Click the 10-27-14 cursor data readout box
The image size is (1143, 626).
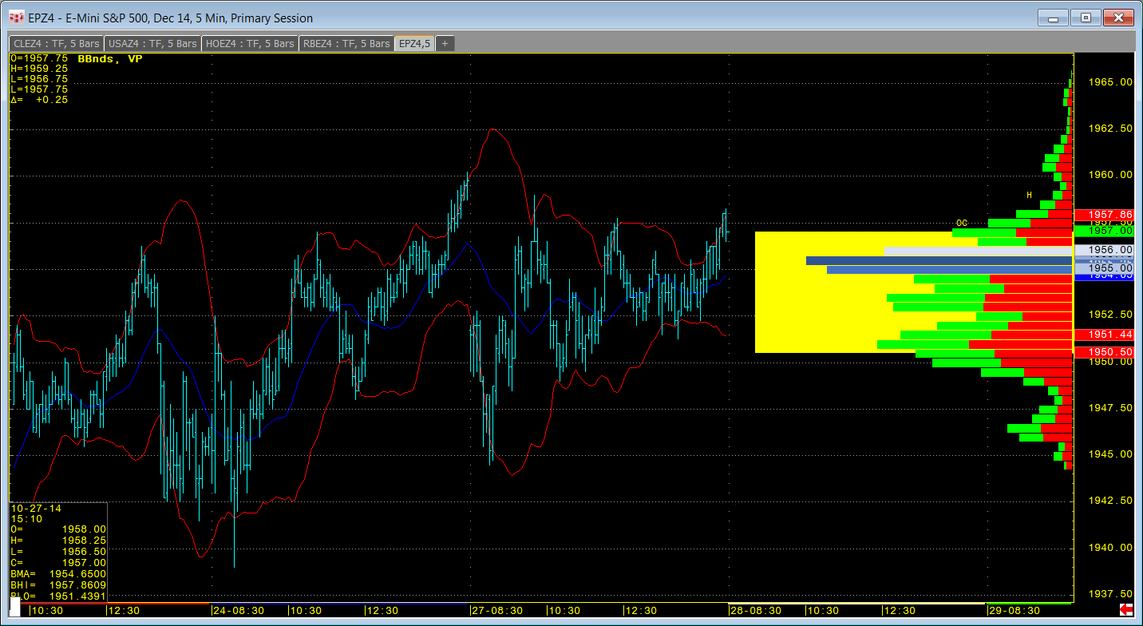tap(57, 551)
